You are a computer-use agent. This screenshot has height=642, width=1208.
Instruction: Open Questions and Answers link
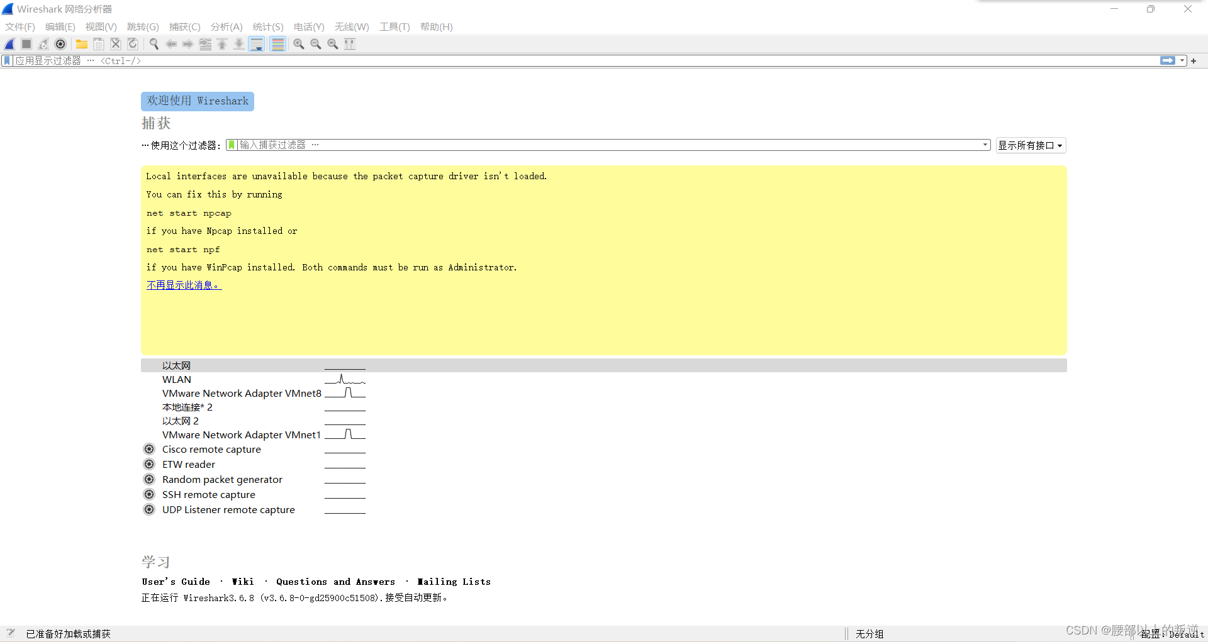[x=335, y=582]
